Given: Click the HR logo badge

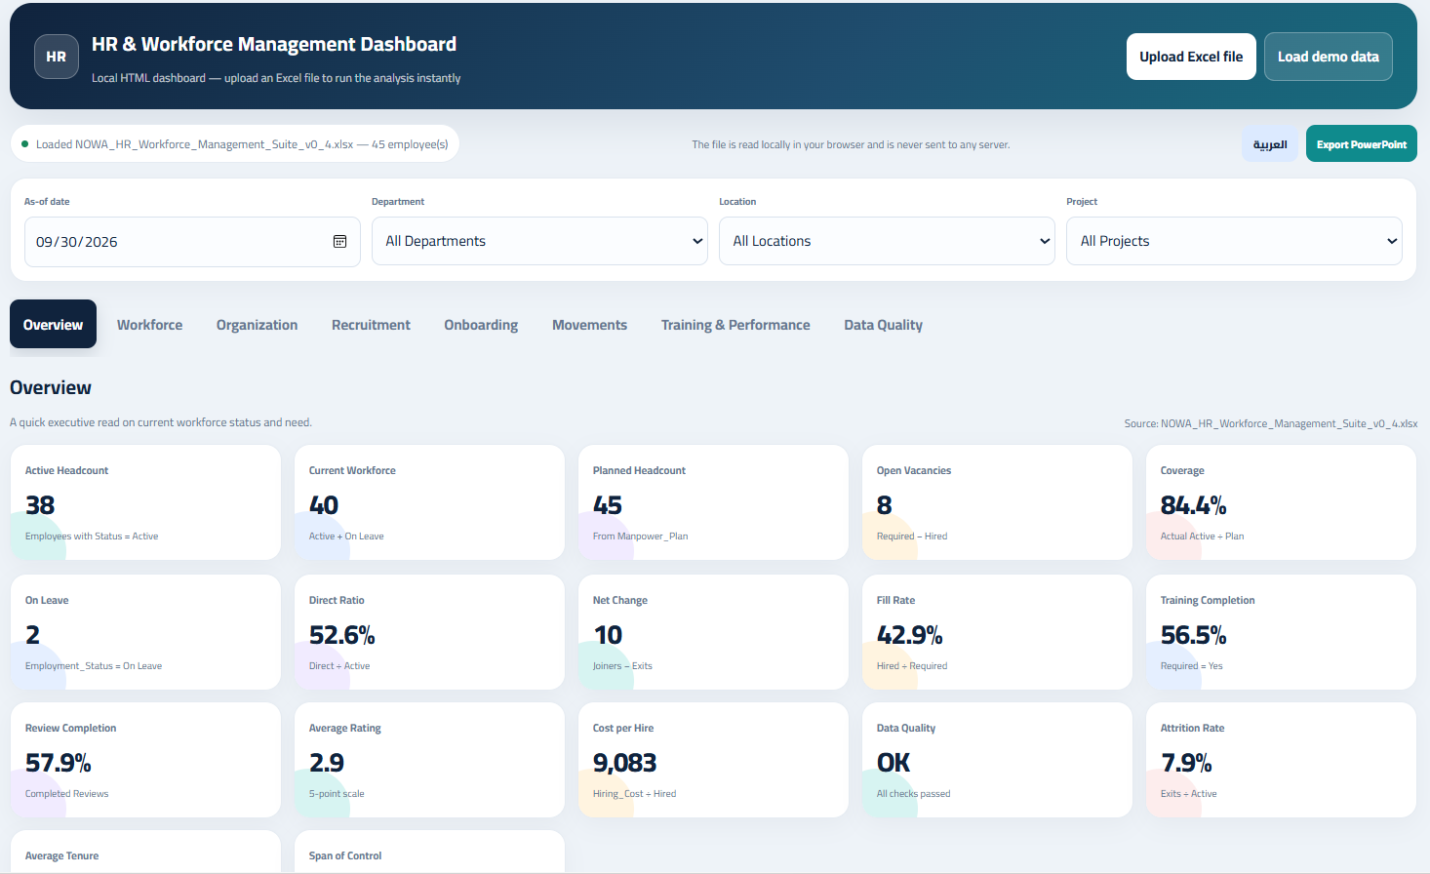Looking at the screenshot, I should click(x=57, y=57).
